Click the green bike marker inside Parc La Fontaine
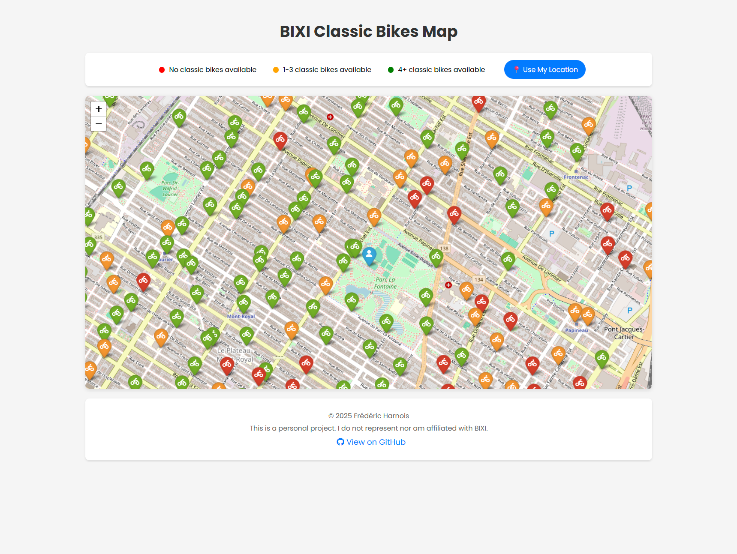Viewport: 737px width, 554px height. tap(385, 320)
